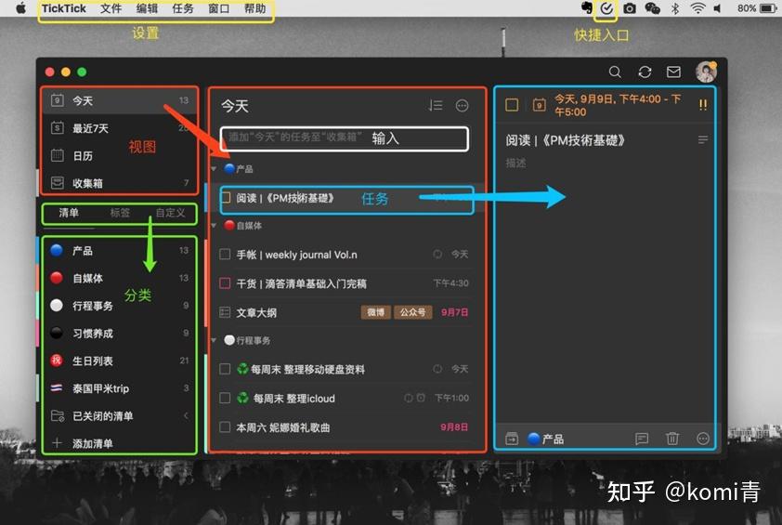Click the WeChat icon in the menu bar

pyautogui.click(x=652, y=8)
